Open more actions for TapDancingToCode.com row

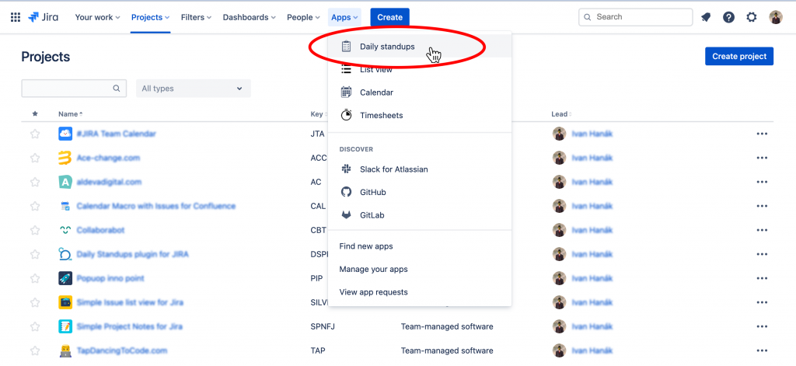click(x=762, y=350)
